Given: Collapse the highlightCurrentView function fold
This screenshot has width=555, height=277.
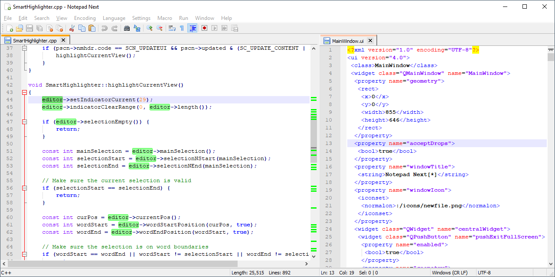Looking at the screenshot, I should click(x=24, y=92).
